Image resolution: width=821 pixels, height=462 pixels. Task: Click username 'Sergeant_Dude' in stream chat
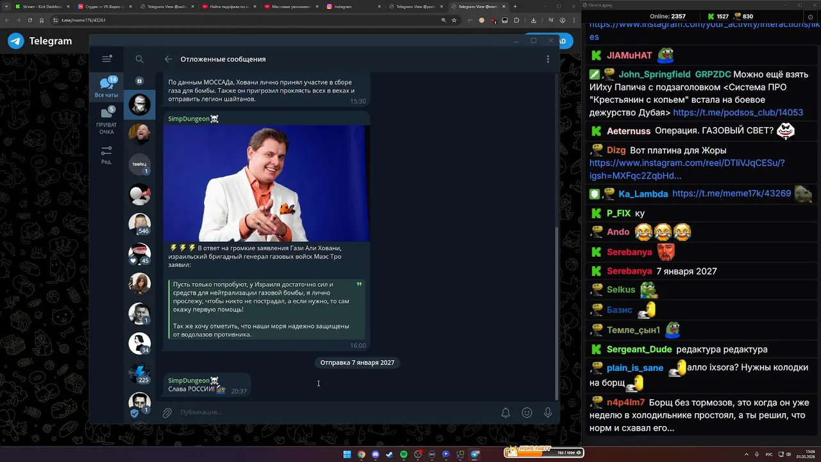coord(639,349)
